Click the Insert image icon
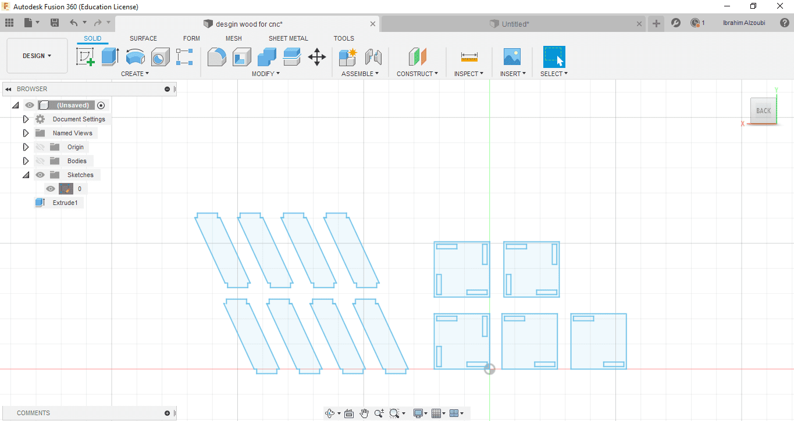794x421 pixels. (x=512, y=57)
